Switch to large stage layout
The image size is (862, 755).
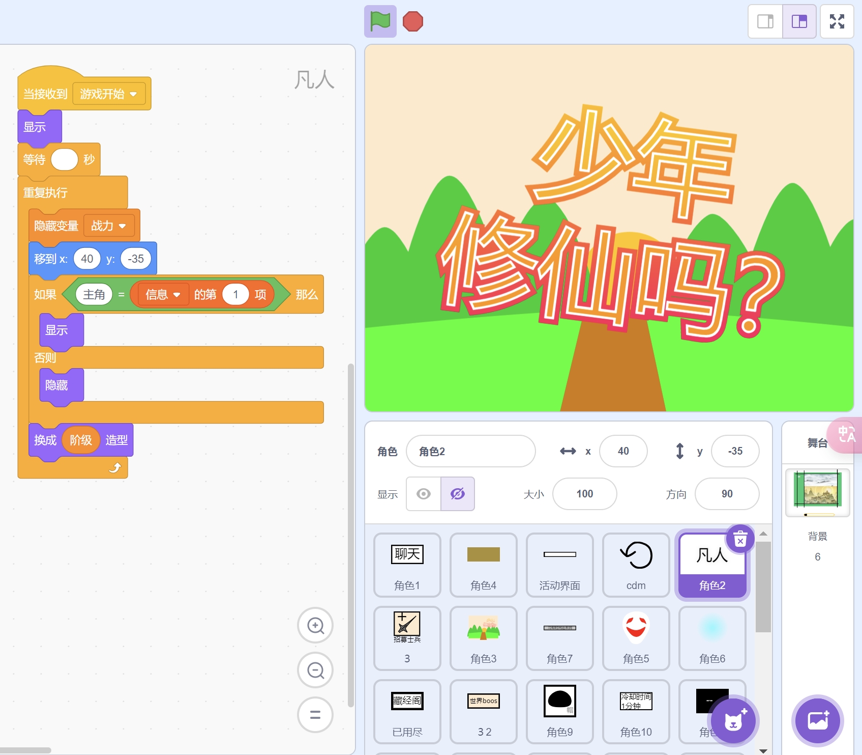point(799,21)
